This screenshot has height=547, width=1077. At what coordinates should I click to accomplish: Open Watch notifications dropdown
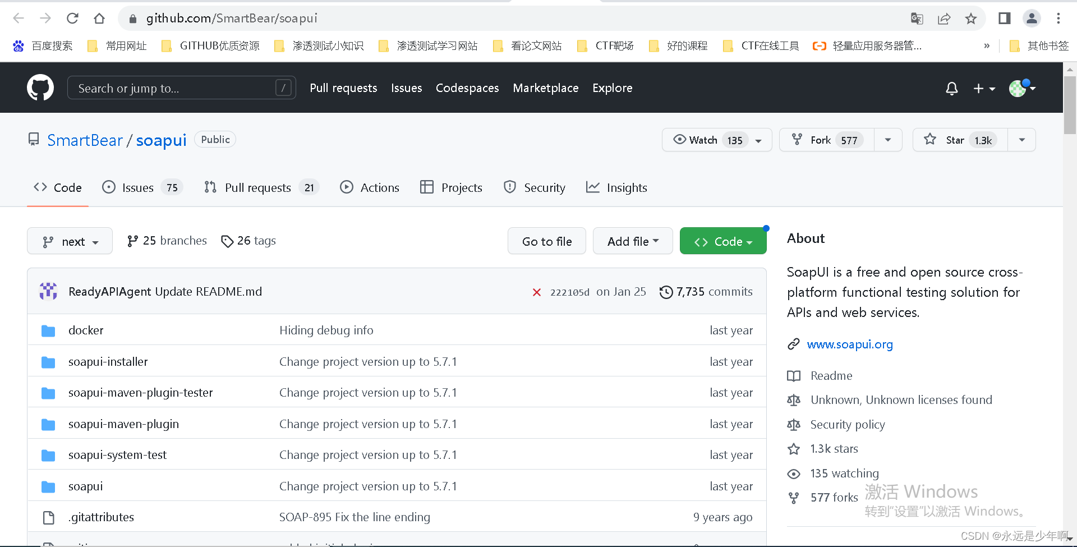pyautogui.click(x=717, y=140)
